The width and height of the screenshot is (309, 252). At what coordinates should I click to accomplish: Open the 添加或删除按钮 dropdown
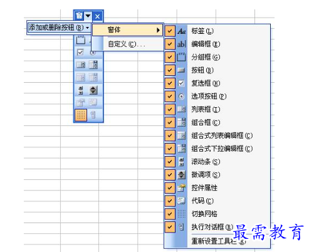(59, 28)
